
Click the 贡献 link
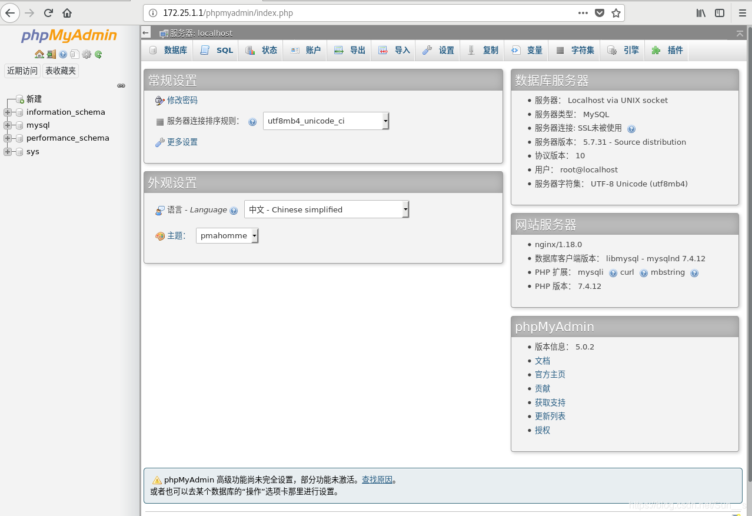pos(543,388)
